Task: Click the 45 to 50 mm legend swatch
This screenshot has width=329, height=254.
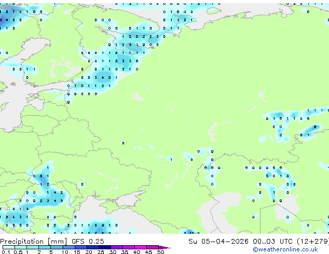Action: [x=153, y=247]
